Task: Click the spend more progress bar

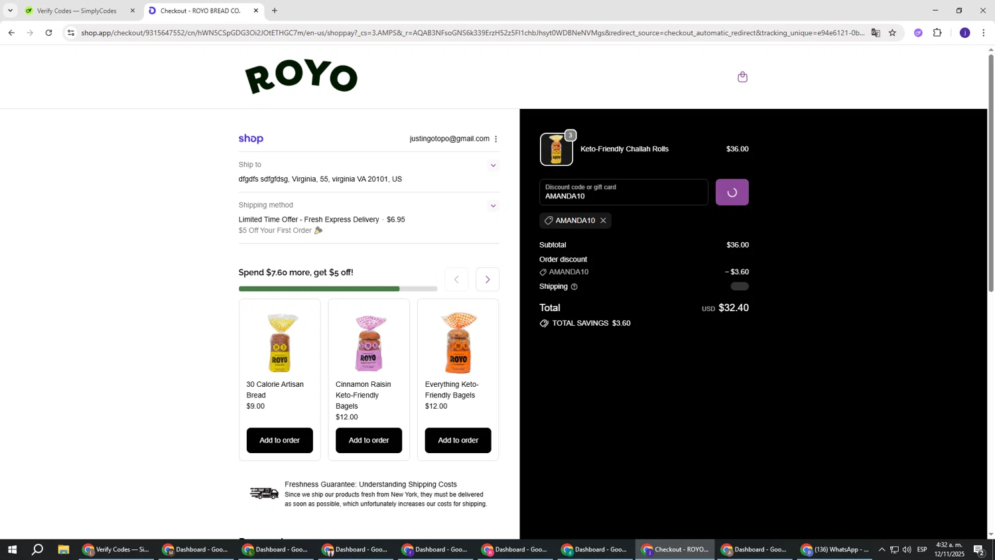Action: 338,289
